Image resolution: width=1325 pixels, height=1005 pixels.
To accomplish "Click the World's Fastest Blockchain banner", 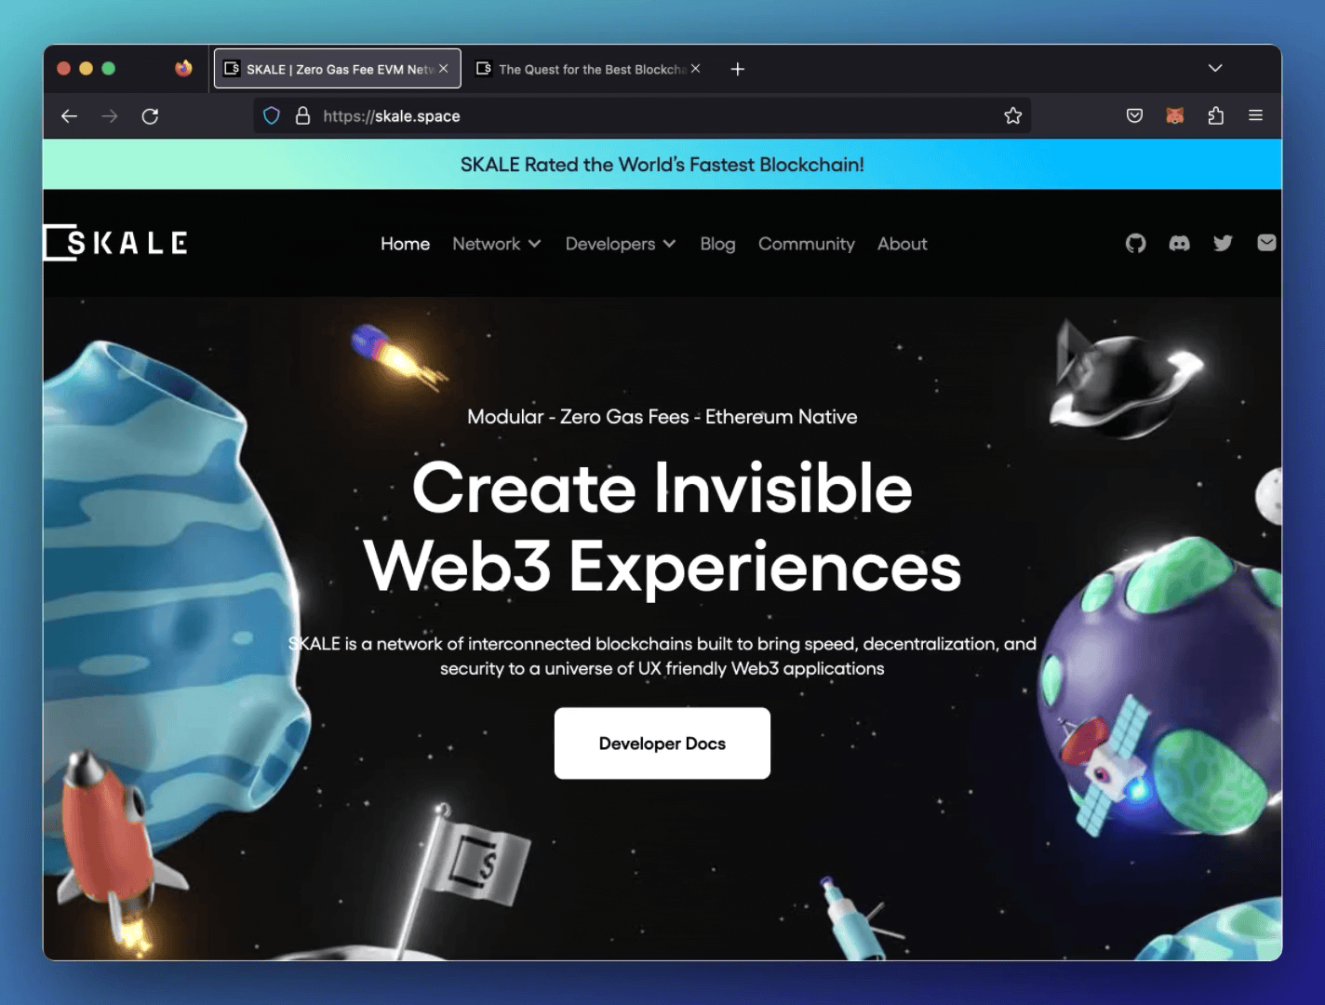I will tap(662, 165).
